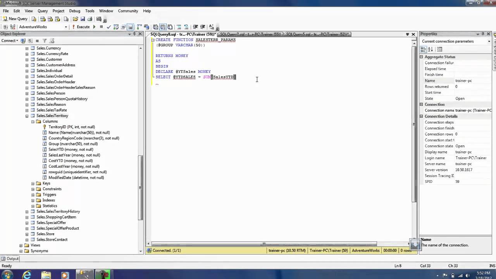Click Property Pages icon in Properties

(x=439, y=49)
